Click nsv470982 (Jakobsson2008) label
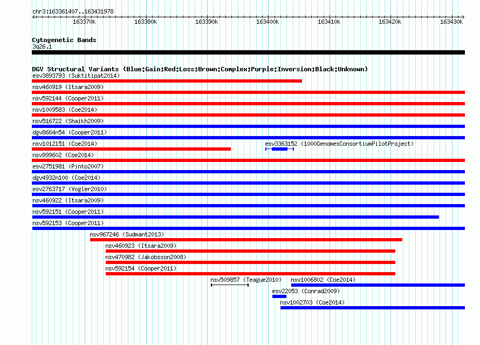Screen dimensions: 480x345 click(146, 257)
